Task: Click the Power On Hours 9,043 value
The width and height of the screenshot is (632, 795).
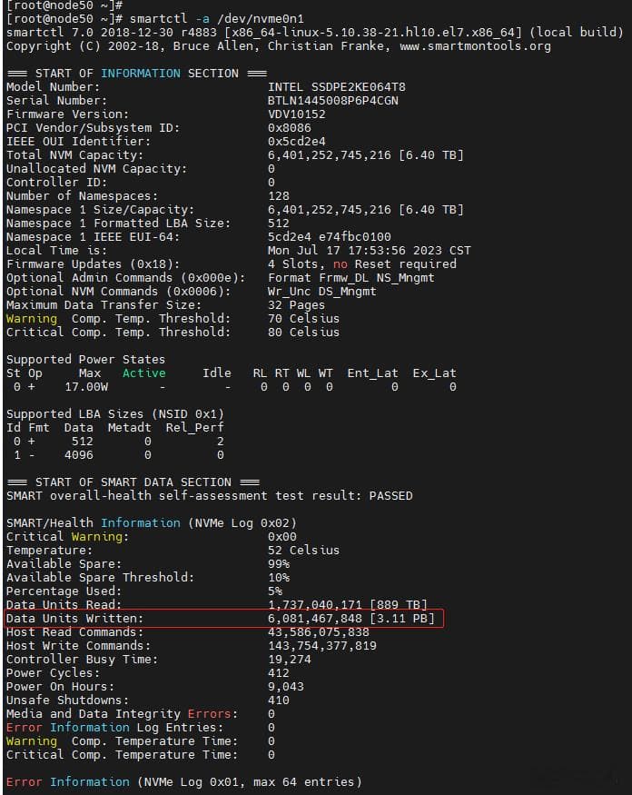Action: (x=285, y=687)
